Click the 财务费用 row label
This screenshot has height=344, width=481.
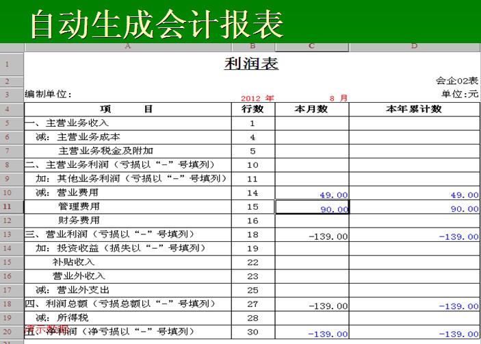(x=79, y=220)
